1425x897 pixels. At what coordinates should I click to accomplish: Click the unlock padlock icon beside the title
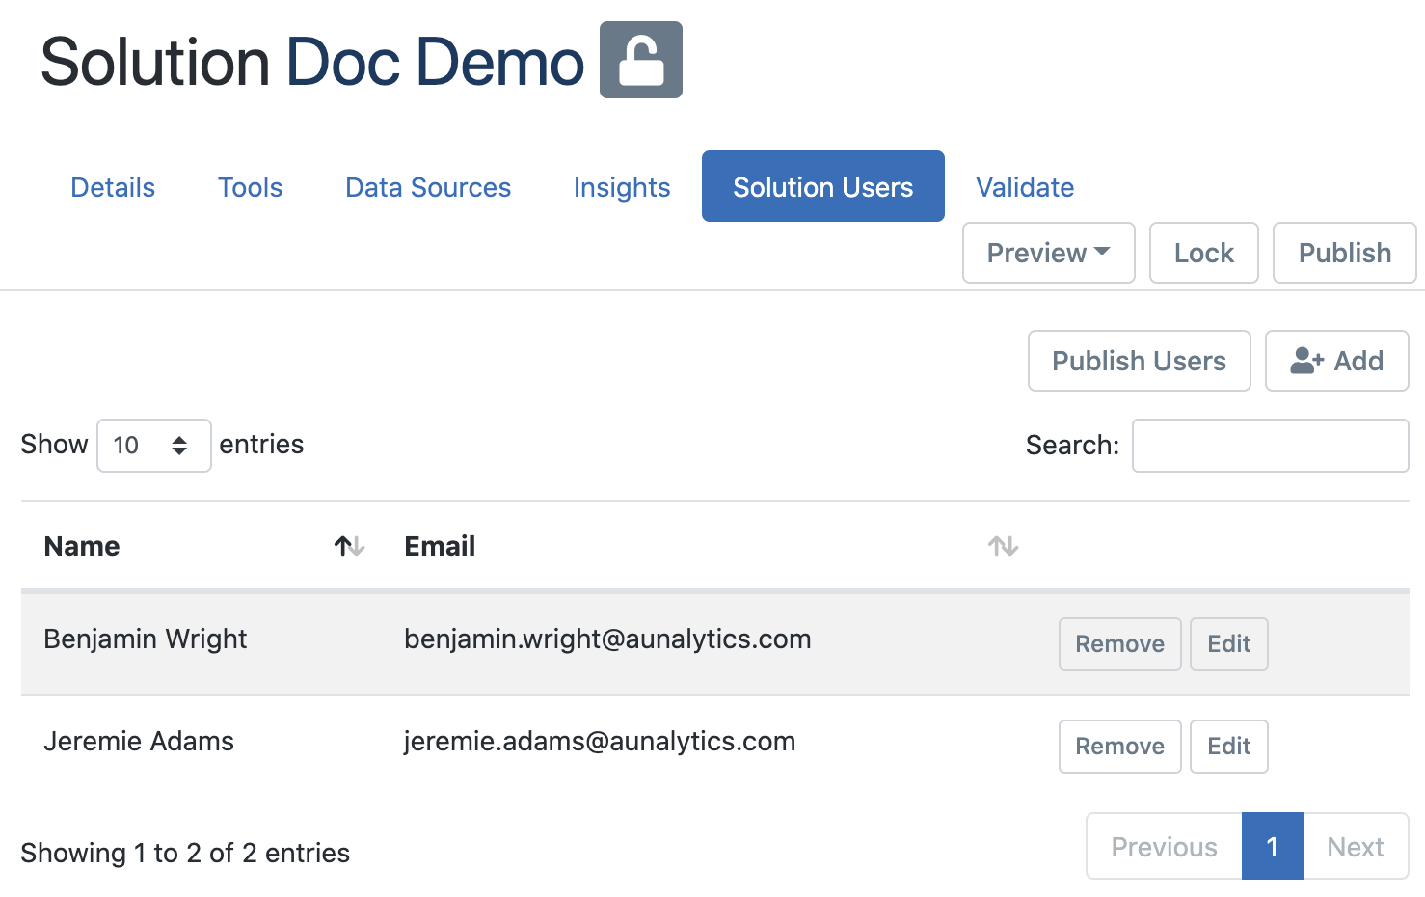(x=641, y=60)
